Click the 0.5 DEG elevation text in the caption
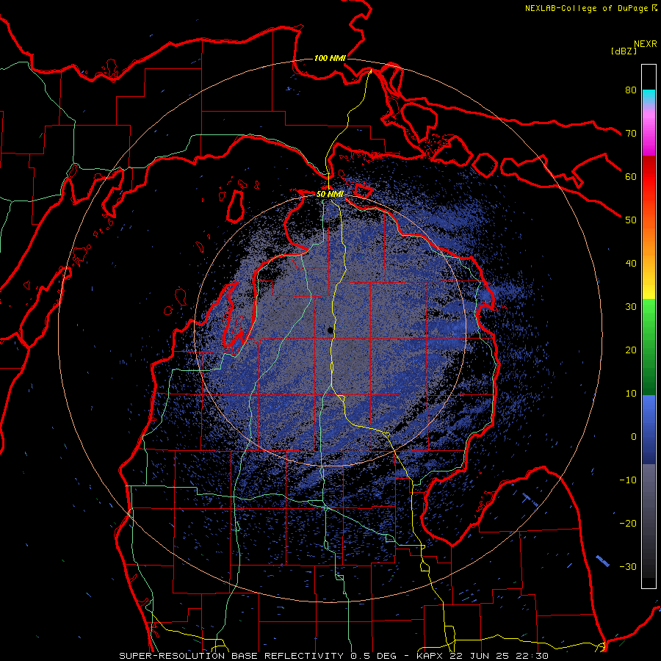661x661 pixels. click(x=374, y=656)
